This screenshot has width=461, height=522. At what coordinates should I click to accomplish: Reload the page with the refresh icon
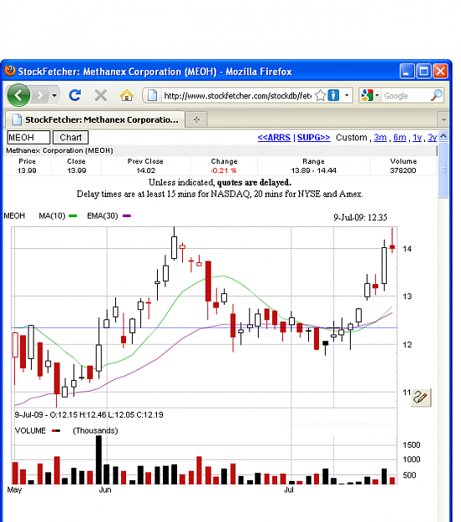(x=75, y=95)
